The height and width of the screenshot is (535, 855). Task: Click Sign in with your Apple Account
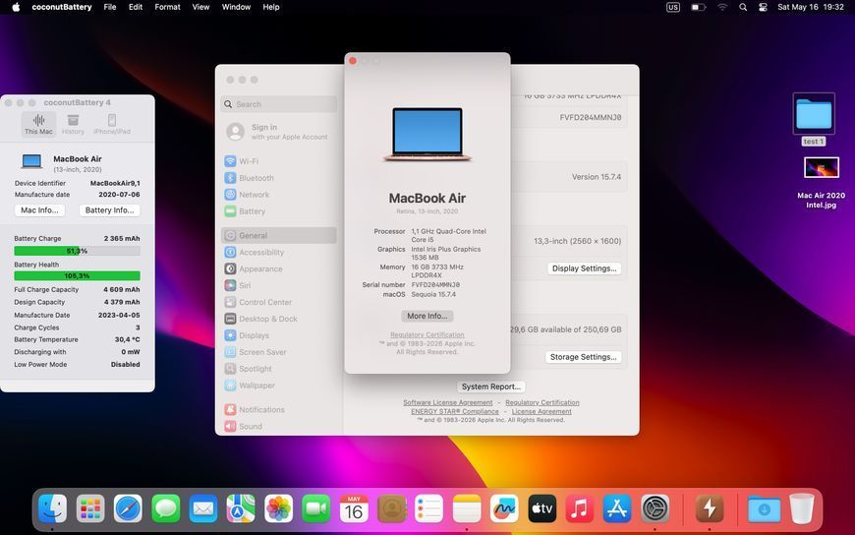tap(278, 132)
